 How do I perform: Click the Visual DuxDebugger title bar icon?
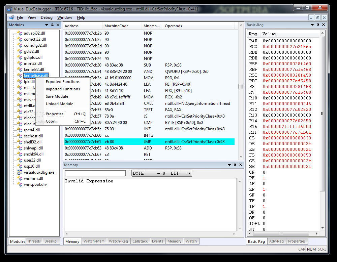pos(10,9)
